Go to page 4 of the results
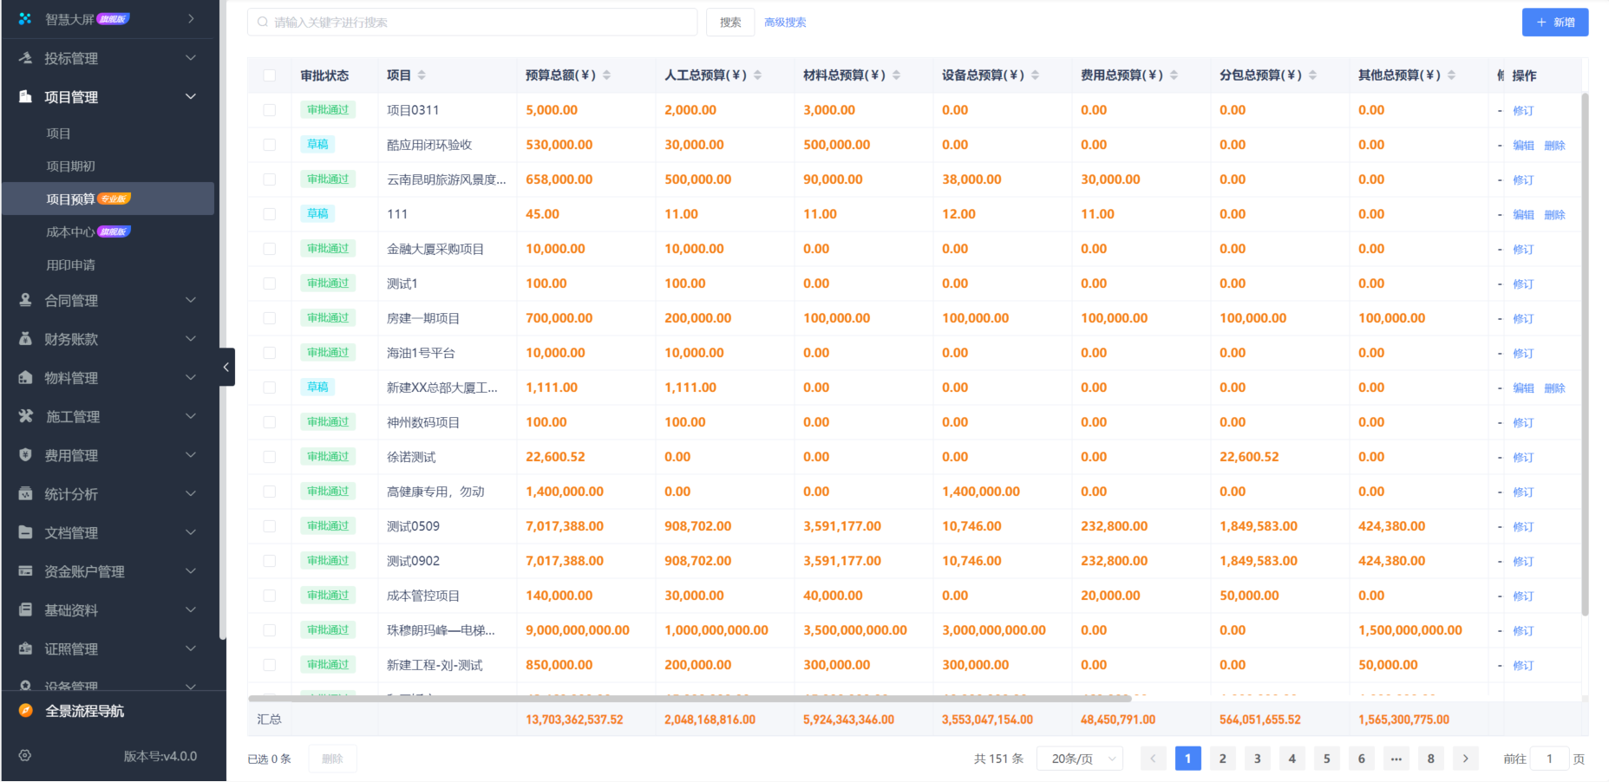The height and width of the screenshot is (782, 1609). tap(1292, 758)
